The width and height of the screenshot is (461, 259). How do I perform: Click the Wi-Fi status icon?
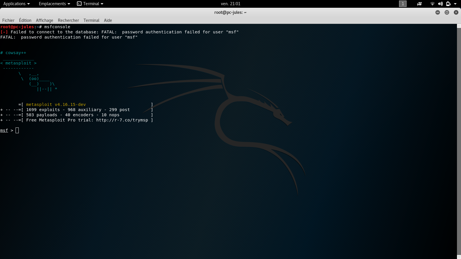[432, 4]
